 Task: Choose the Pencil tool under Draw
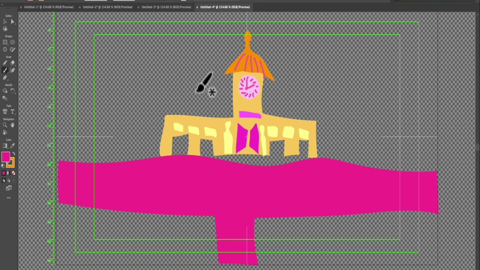pyautogui.click(x=5, y=63)
